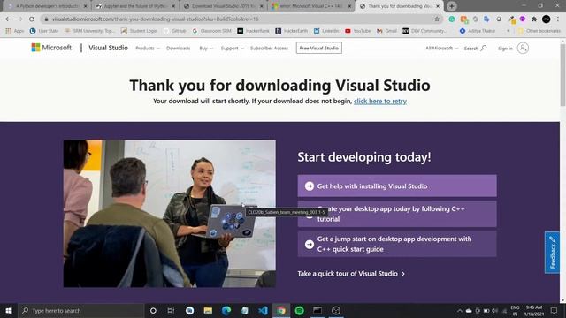Open the terminal window taskbar icon
This screenshot has height=318, width=566.
317,310
